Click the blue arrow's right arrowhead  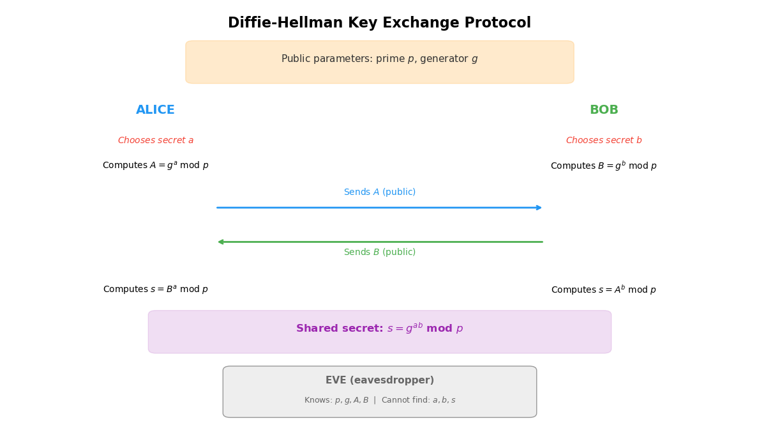coord(539,208)
